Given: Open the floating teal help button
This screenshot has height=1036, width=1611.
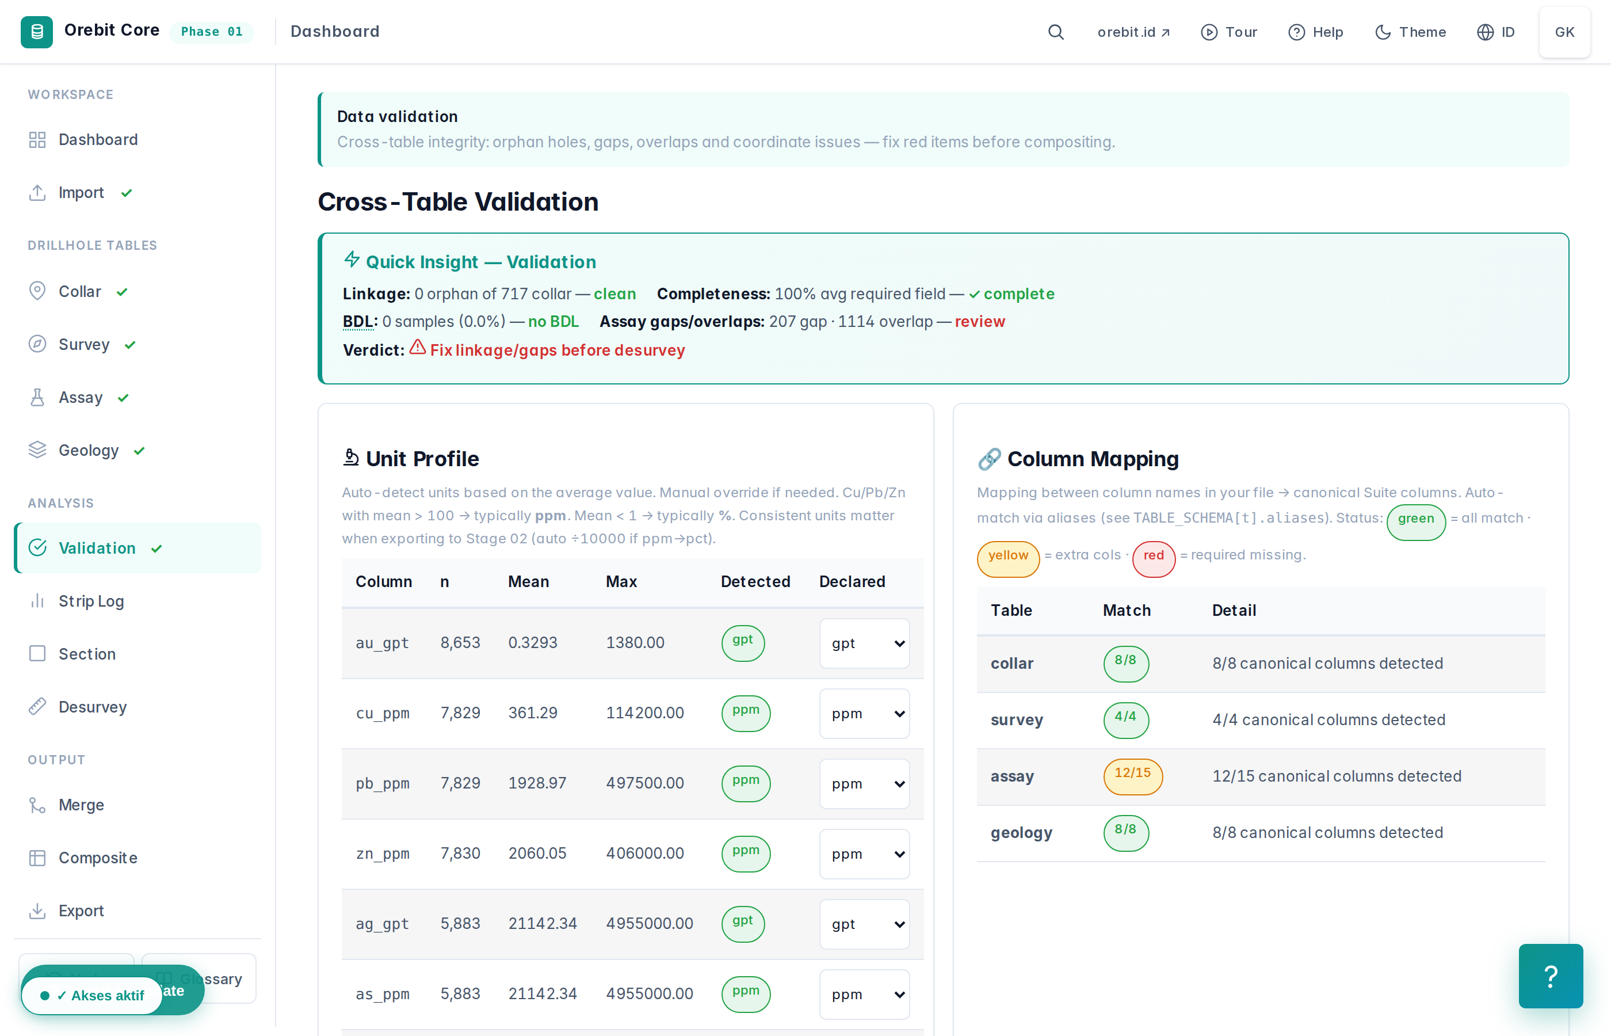Looking at the screenshot, I should (x=1551, y=976).
